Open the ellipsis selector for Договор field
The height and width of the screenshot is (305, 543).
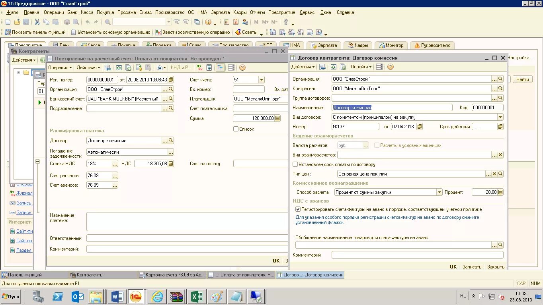tap(164, 141)
